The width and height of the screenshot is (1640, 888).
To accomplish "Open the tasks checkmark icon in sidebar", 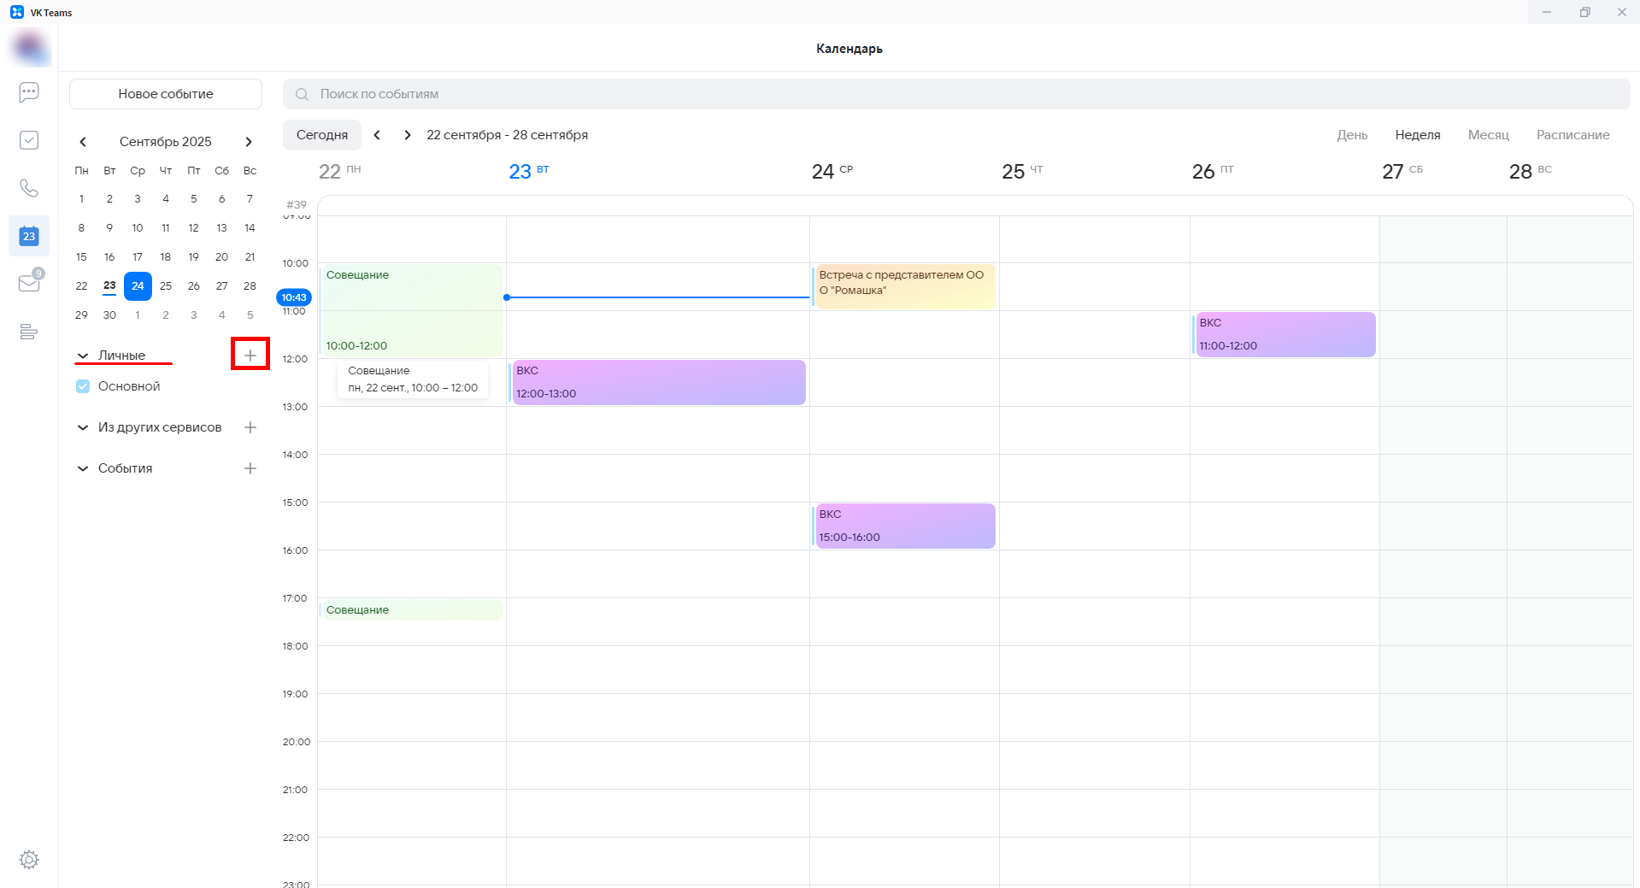I will click(29, 140).
